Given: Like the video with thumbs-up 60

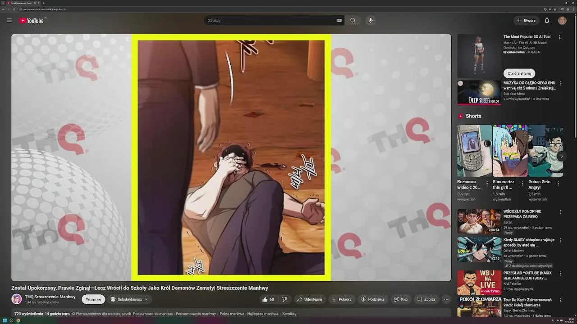Looking at the screenshot, I should 268,299.
